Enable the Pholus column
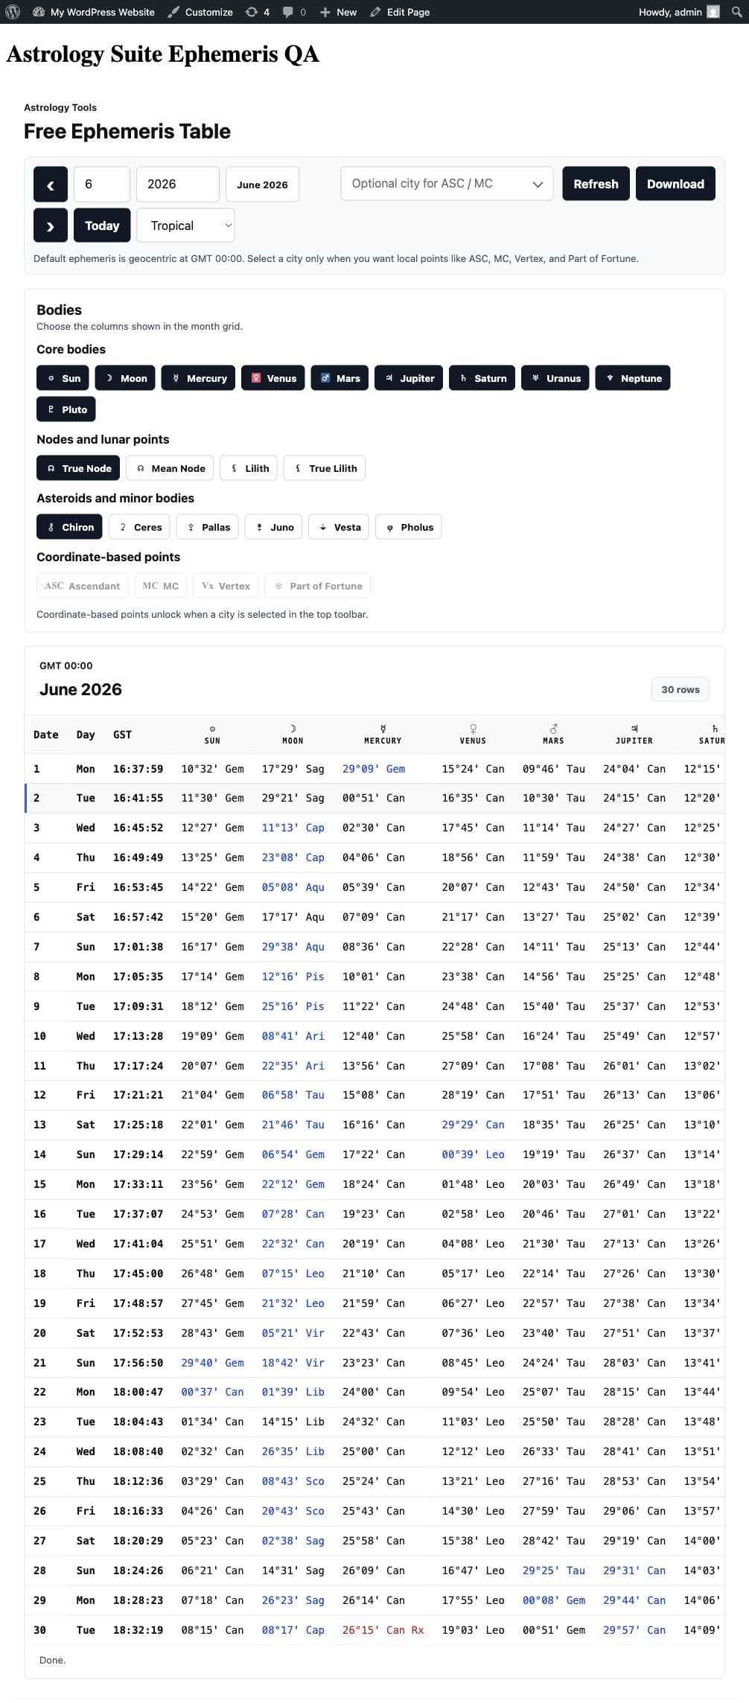Screen dimensions: 749x1703 pos(409,527)
